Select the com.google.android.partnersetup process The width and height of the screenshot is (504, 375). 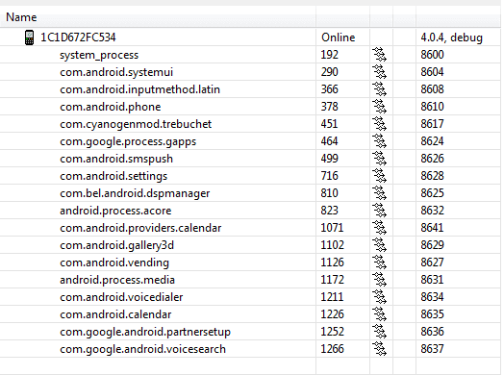(145, 332)
